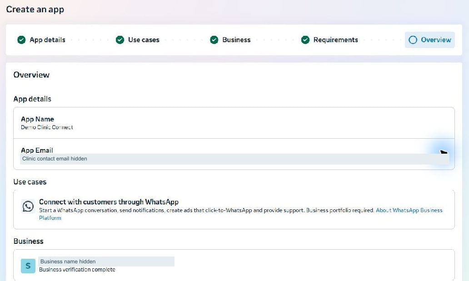469x281 pixels.
Task: Click the Business step checkmark icon
Action: [214, 40]
